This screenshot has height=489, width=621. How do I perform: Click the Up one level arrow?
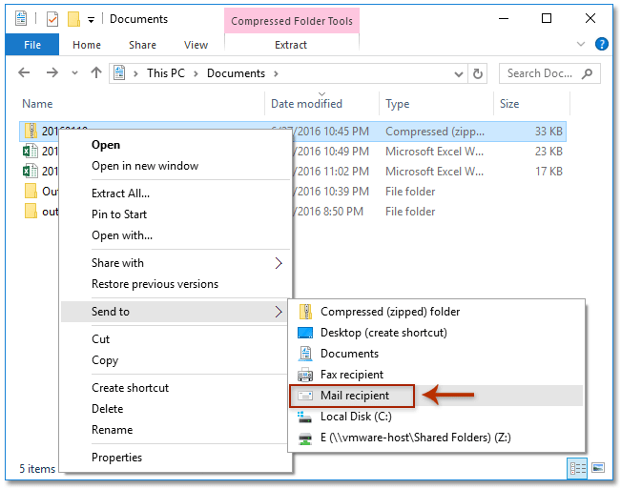click(x=95, y=72)
